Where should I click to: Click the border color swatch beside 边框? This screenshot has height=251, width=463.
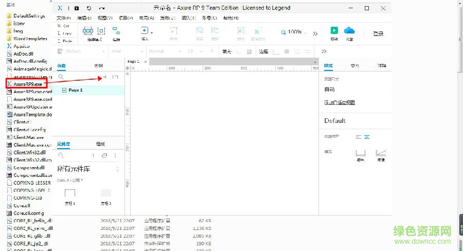[287, 51]
